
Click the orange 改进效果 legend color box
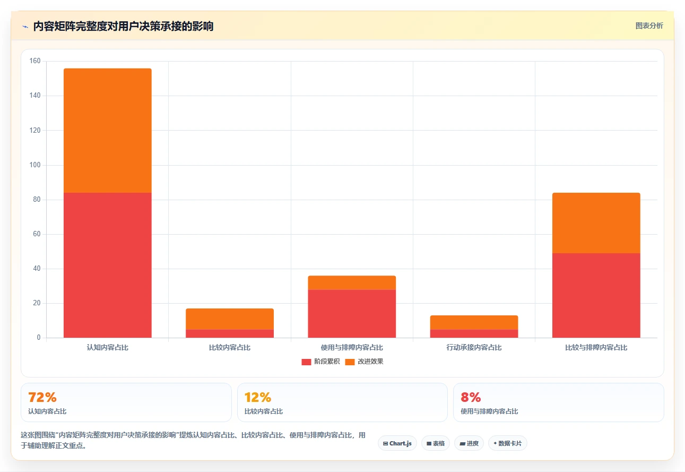point(350,362)
